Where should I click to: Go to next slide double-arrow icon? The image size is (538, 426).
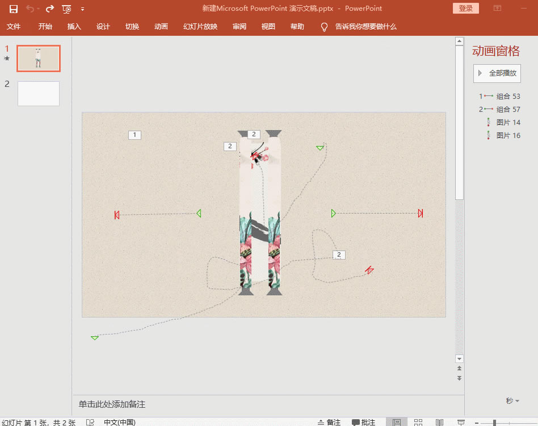tap(460, 378)
